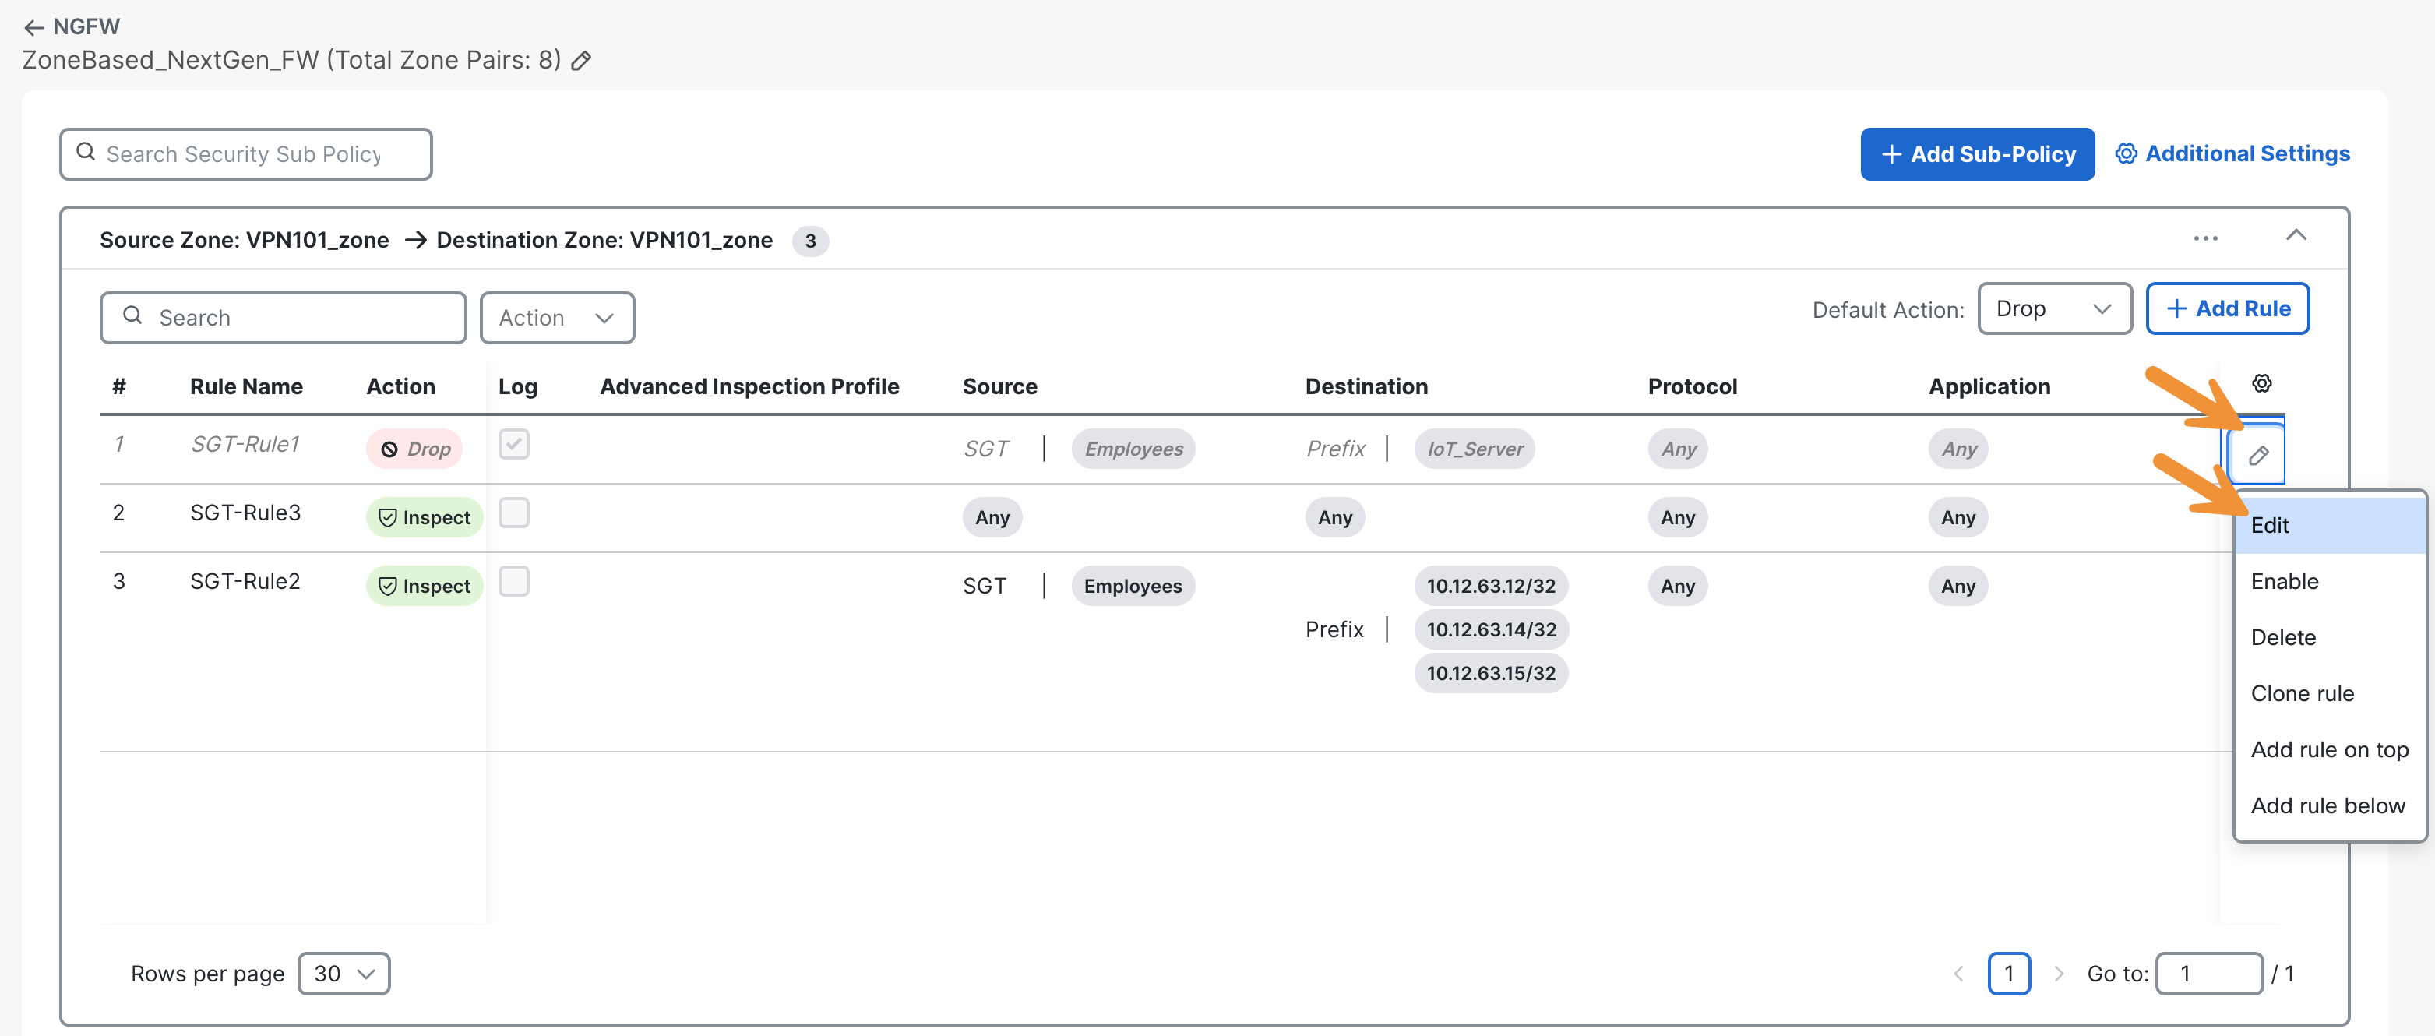Choose Add rule below

[x=2329, y=806]
